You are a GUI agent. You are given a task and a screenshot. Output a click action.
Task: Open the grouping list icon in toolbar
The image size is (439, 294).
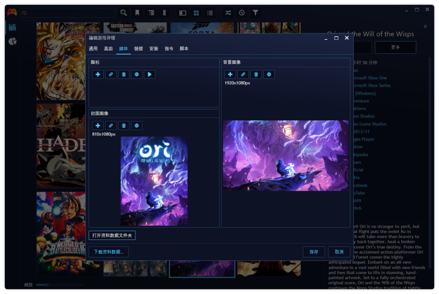pyautogui.click(x=151, y=13)
